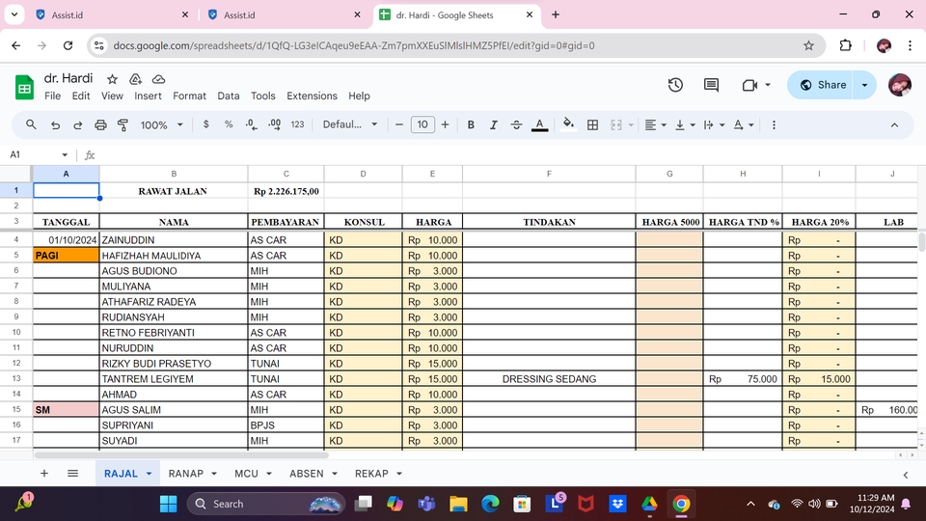Click the borders icon in toolbar
The image size is (926, 521).
pyautogui.click(x=592, y=124)
